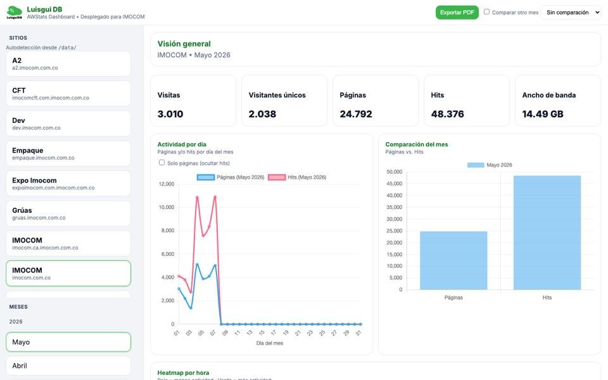The width and height of the screenshot is (608, 380).
Task: Select the IMOCOM imocom.ca site card
Action: point(68,243)
